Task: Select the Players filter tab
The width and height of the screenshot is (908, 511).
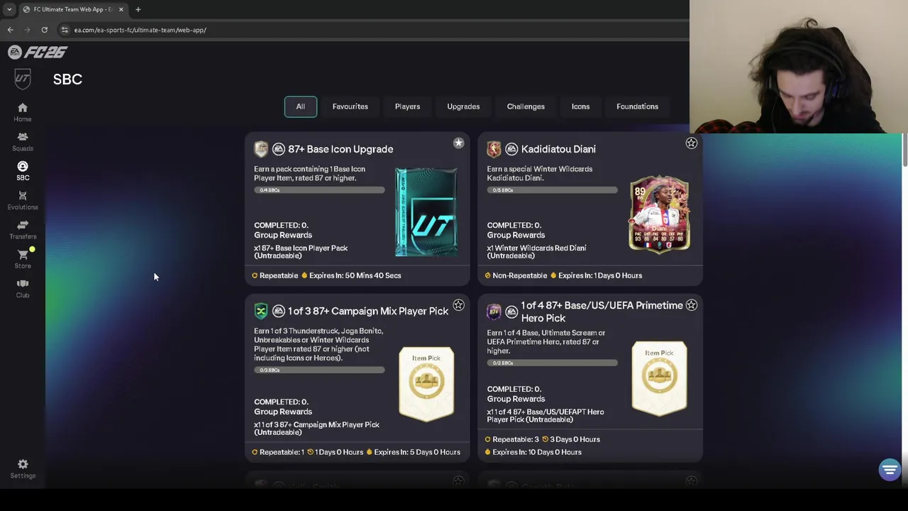Action: 407,106
